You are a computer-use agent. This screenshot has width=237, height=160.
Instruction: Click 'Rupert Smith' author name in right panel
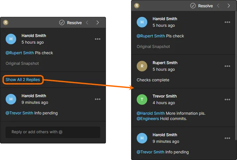(x=165, y=63)
